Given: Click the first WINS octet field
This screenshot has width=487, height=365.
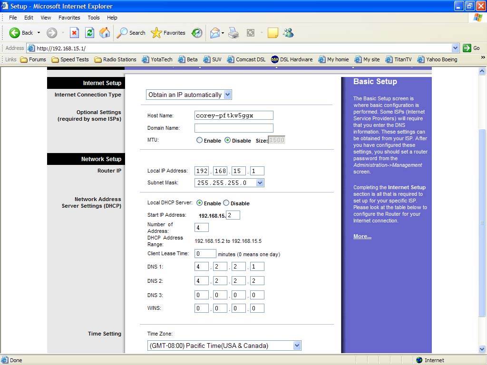Looking at the screenshot, I should click(x=202, y=308).
